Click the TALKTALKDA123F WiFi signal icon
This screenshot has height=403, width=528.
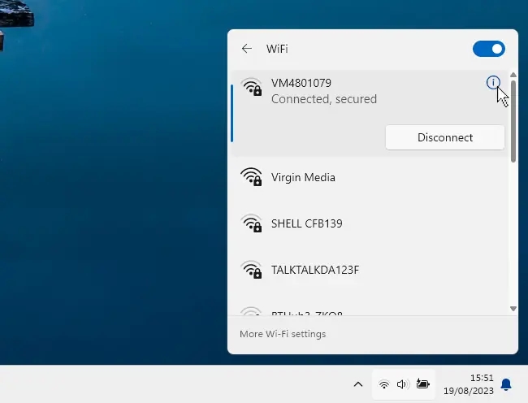(x=251, y=270)
